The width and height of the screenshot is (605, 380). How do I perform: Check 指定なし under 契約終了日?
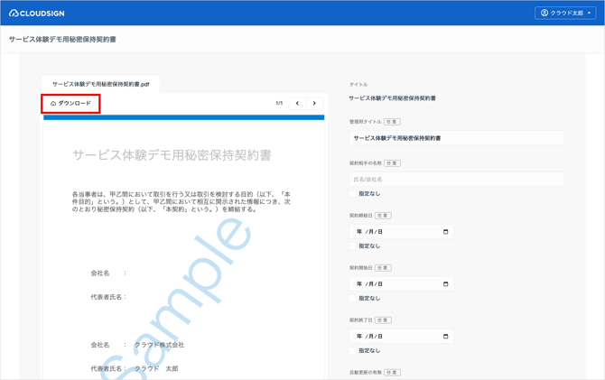[x=353, y=351]
